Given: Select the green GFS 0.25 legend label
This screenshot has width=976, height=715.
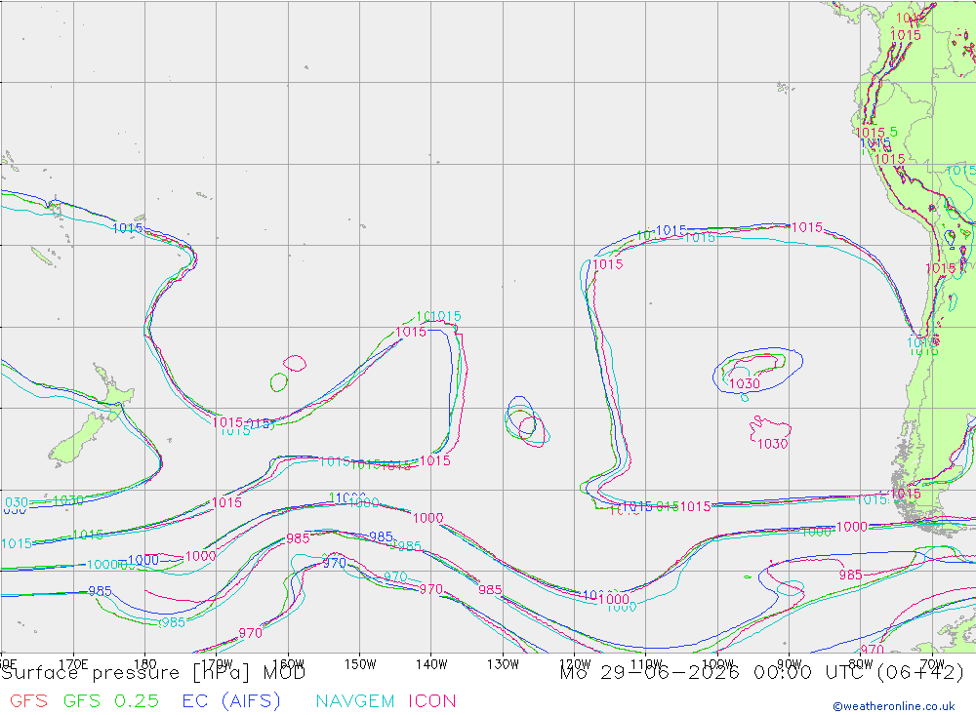Looking at the screenshot, I should (x=111, y=700).
